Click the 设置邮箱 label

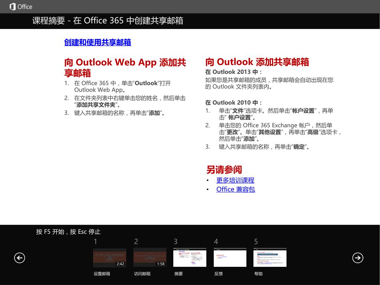[102, 273]
